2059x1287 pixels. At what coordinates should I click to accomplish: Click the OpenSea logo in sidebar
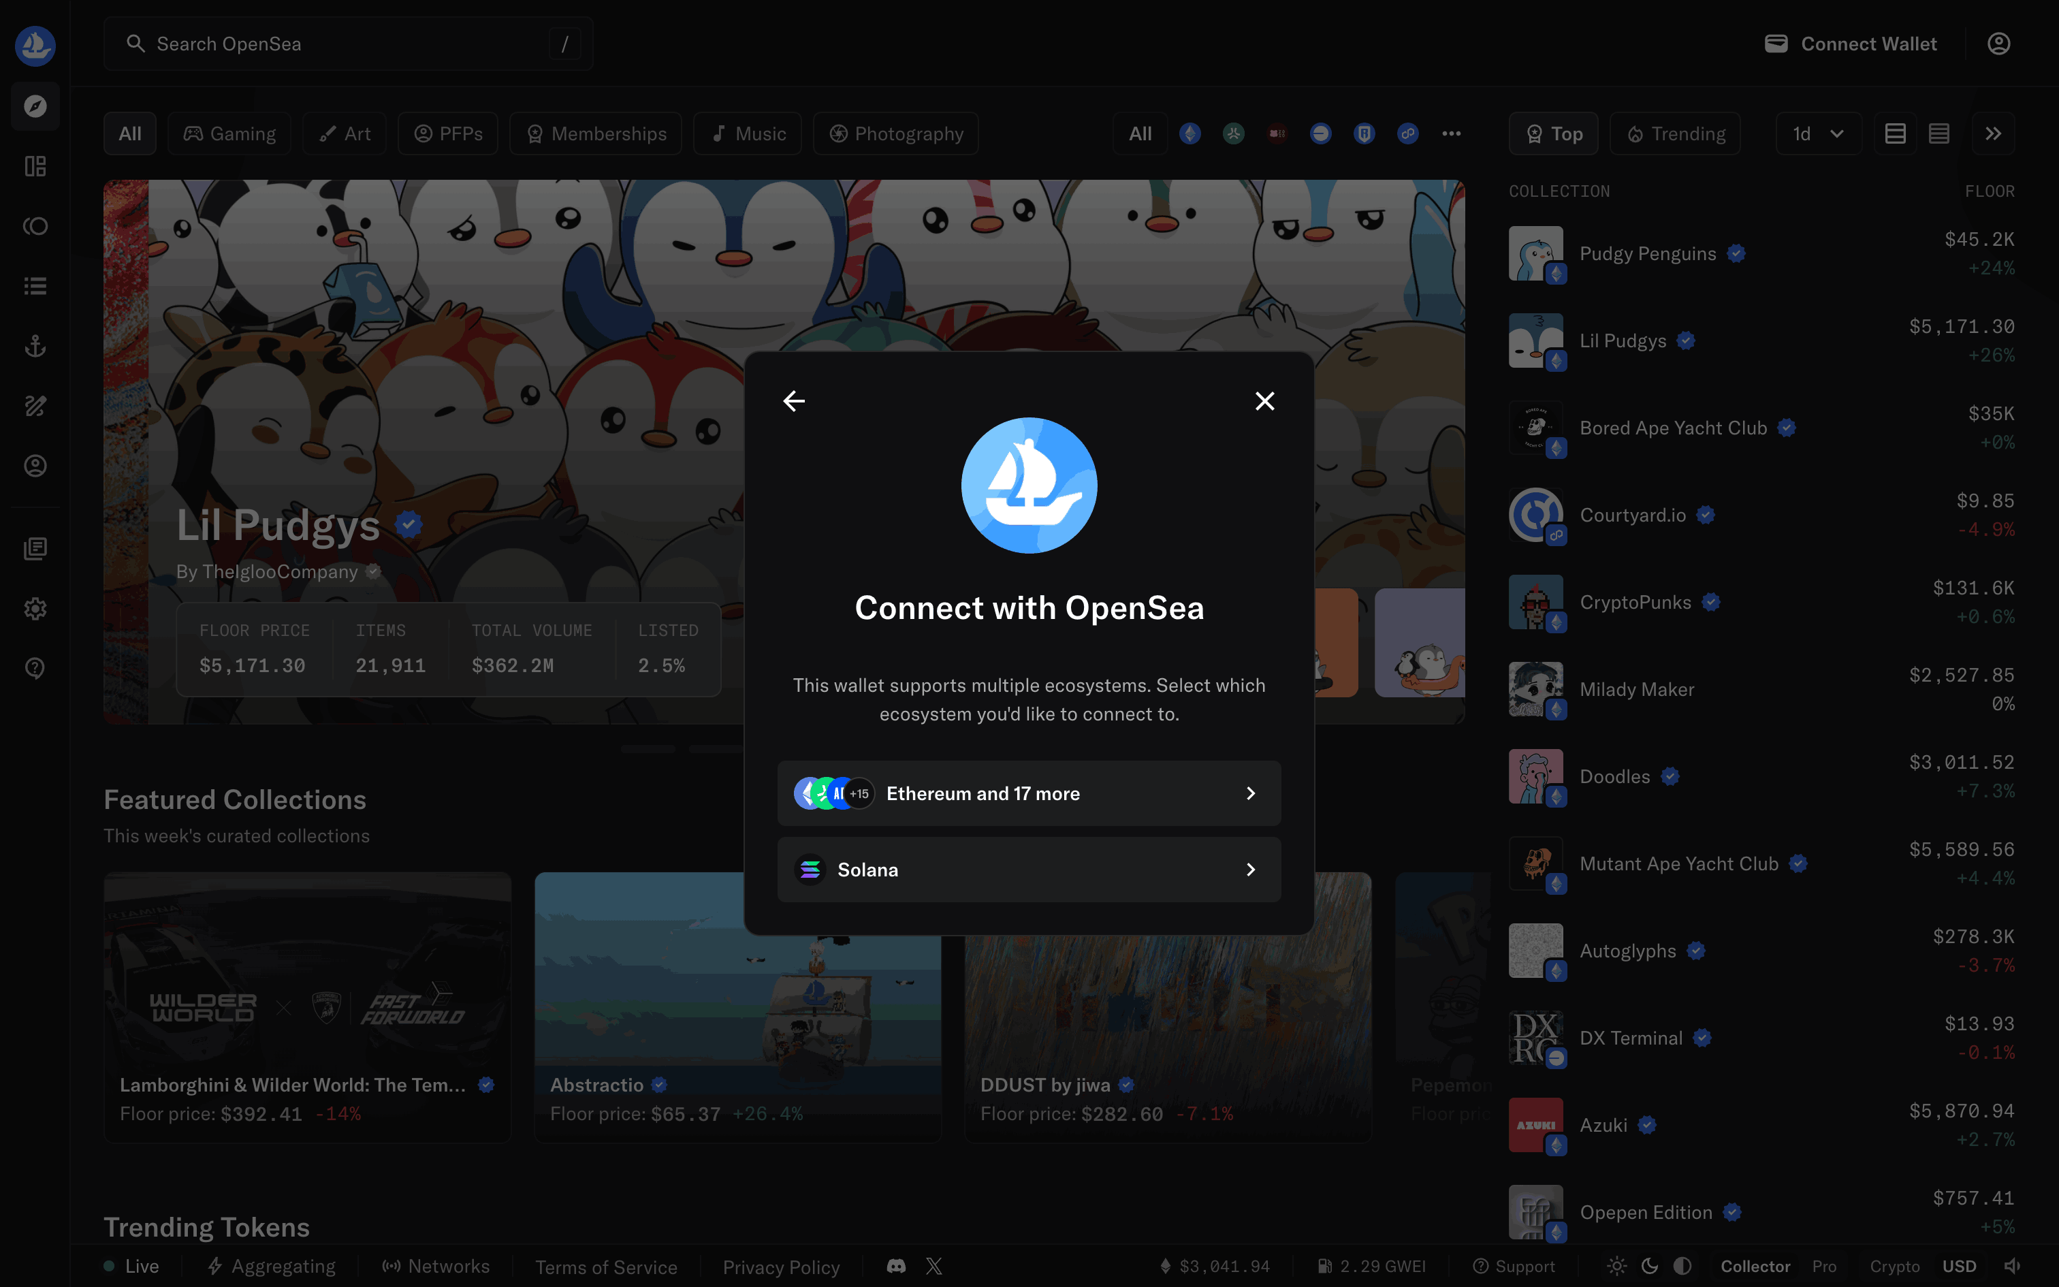pos(35,45)
